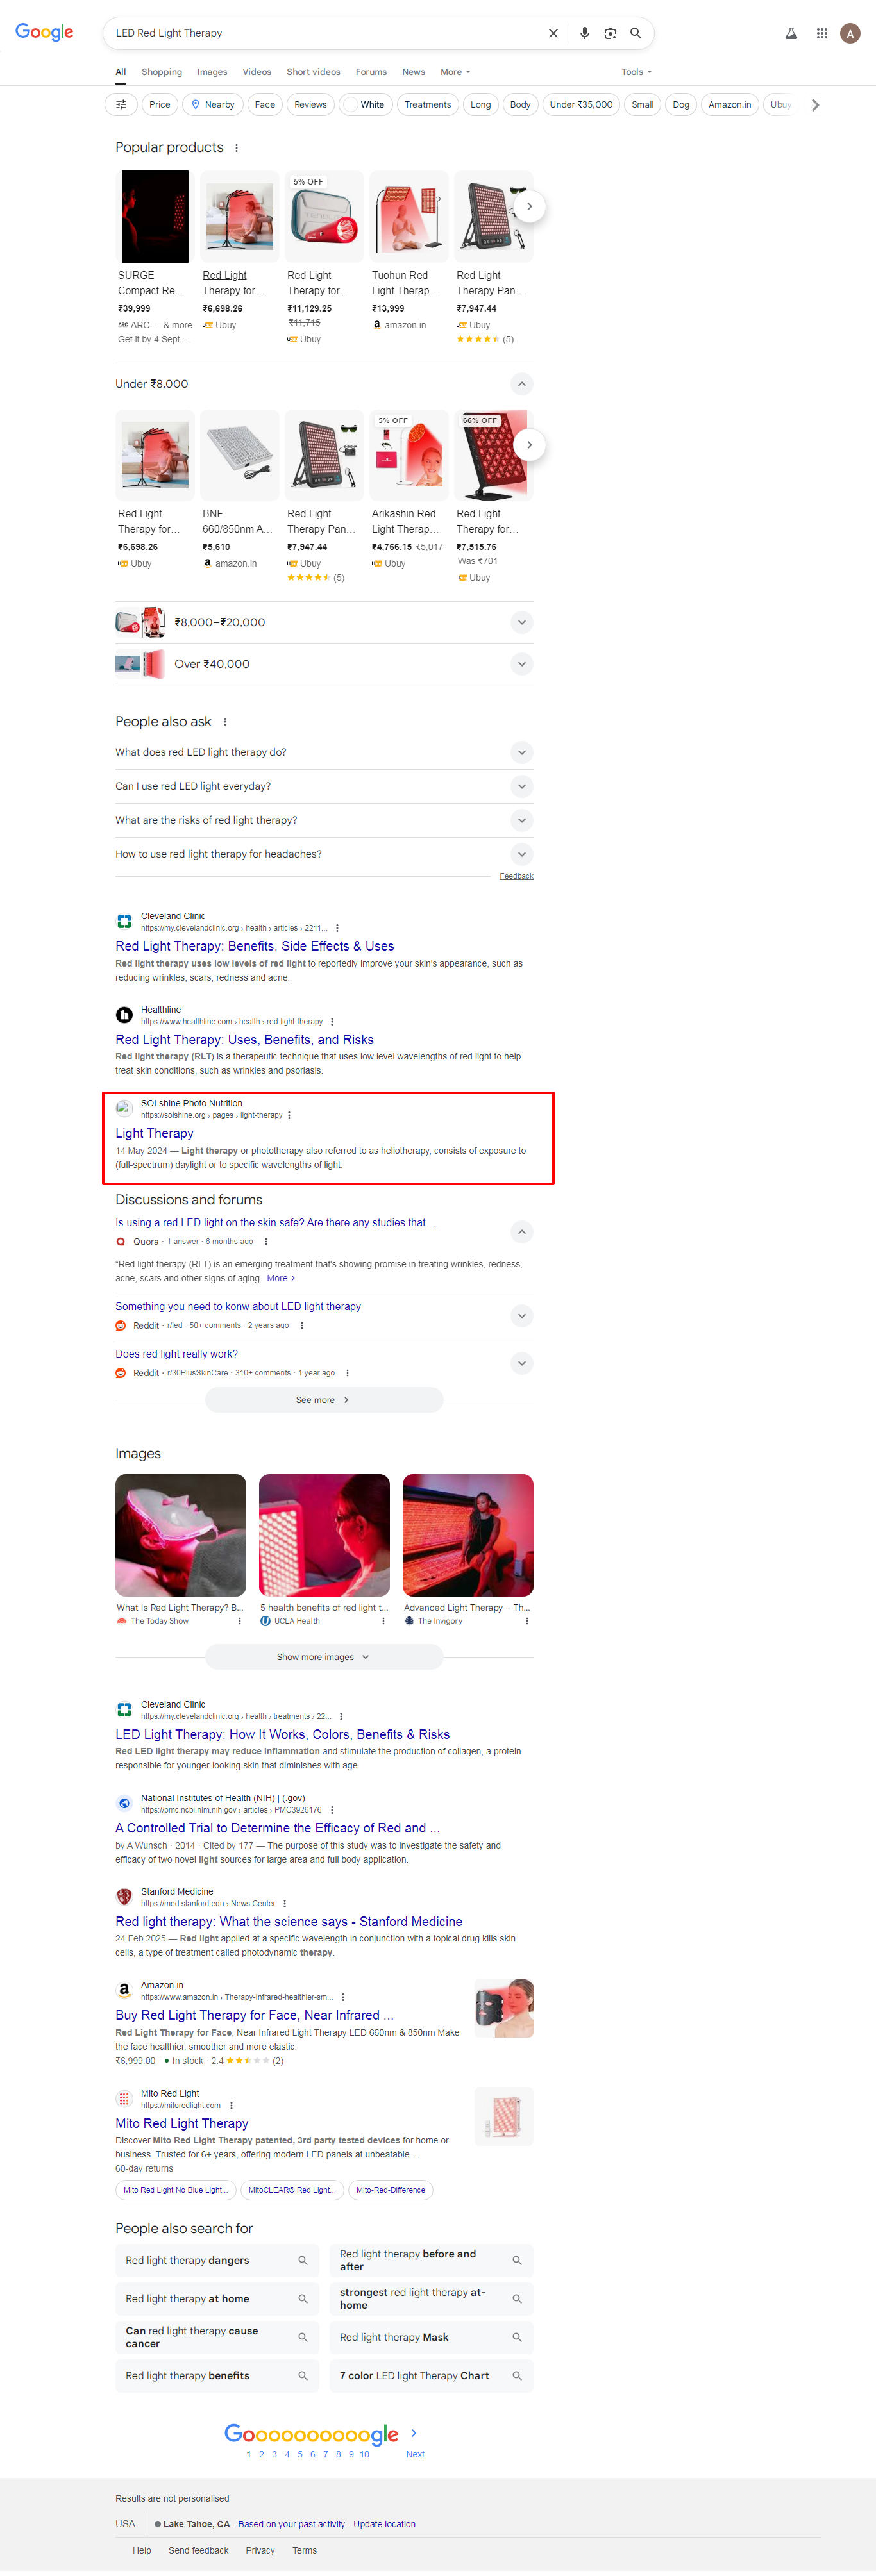The width and height of the screenshot is (876, 2576).
Task: Open all filters with the sliders icon
Action: pyautogui.click(x=121, y=104)
